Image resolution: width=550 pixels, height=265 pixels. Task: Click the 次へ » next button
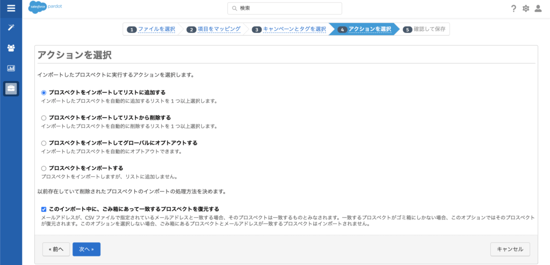pos(86,249)
